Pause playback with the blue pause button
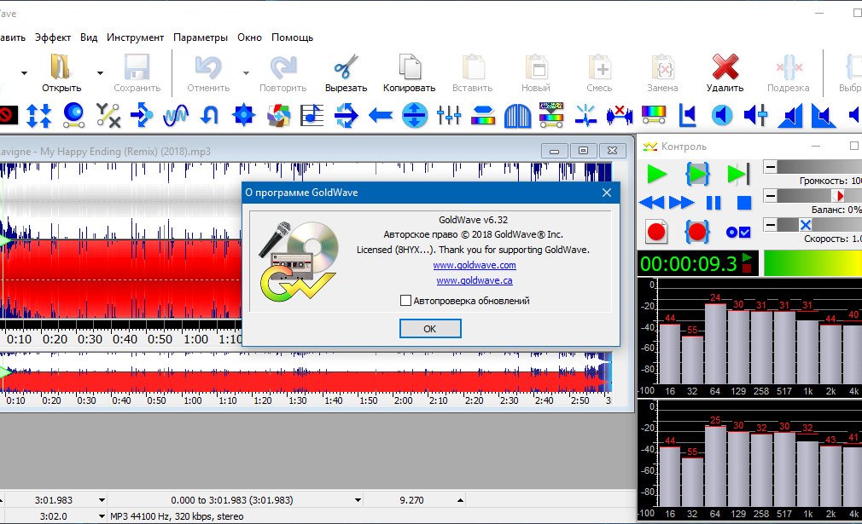The image size is (862, 524). point(713,203)
